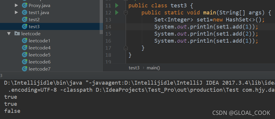Screen dimensions: 275x119
Task: Click the leetcode6 class icon
Action: [25, 62]
